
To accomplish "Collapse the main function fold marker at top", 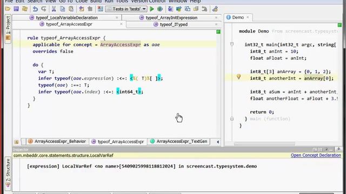I will pyautogui.click(x=232, y=44).
